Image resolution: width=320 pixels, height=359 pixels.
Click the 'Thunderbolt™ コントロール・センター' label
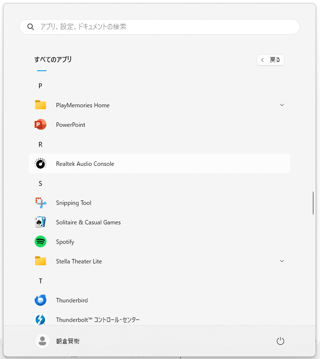98,320
